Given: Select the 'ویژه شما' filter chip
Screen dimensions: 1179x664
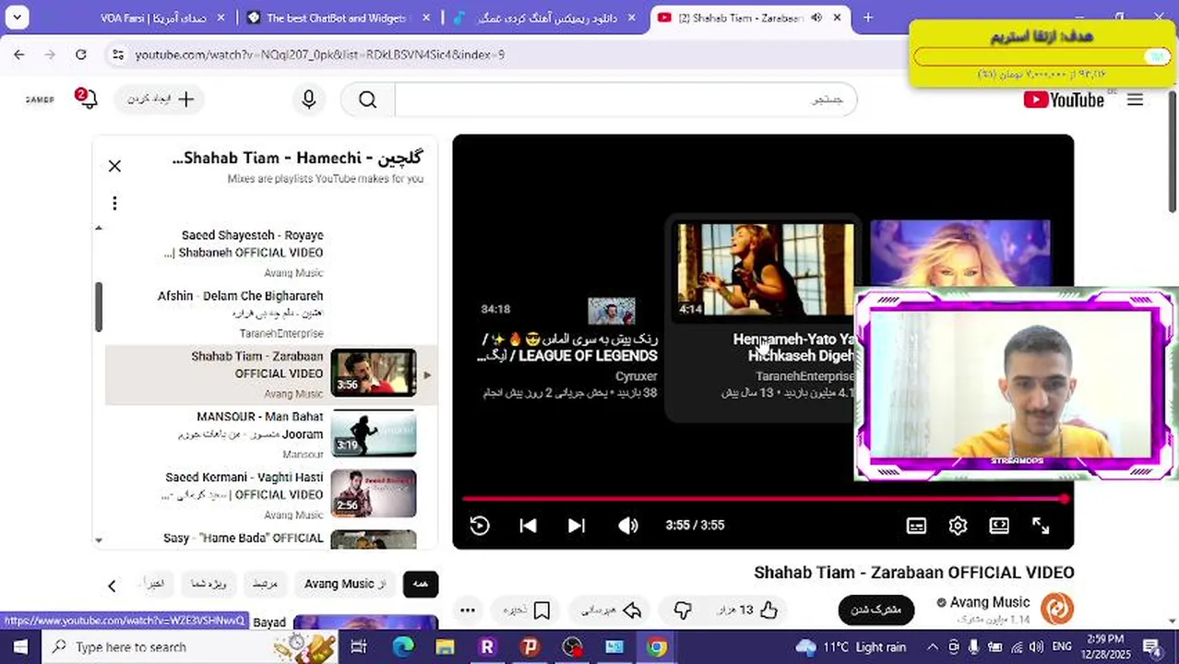Looking at the screenshot, I should [x=208, y=584].
